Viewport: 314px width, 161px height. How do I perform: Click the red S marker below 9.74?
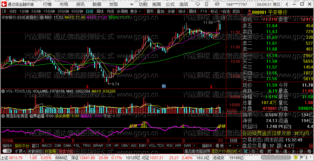tap(87, 86)
